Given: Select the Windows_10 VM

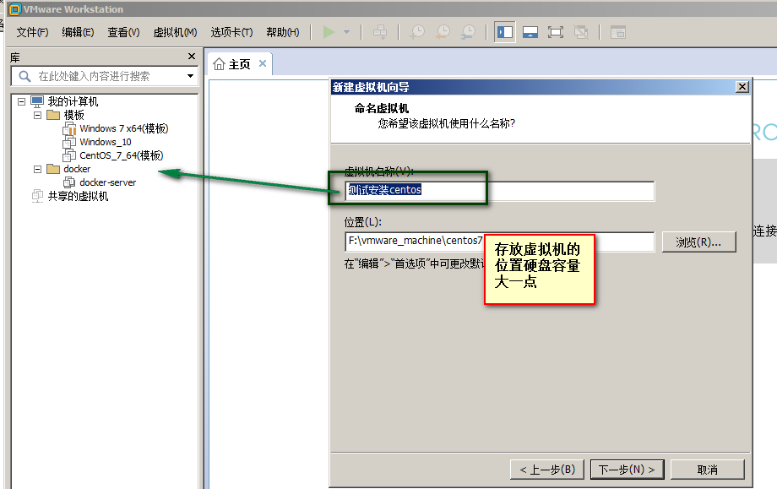Looking at the screenshot, I should 105,142.
